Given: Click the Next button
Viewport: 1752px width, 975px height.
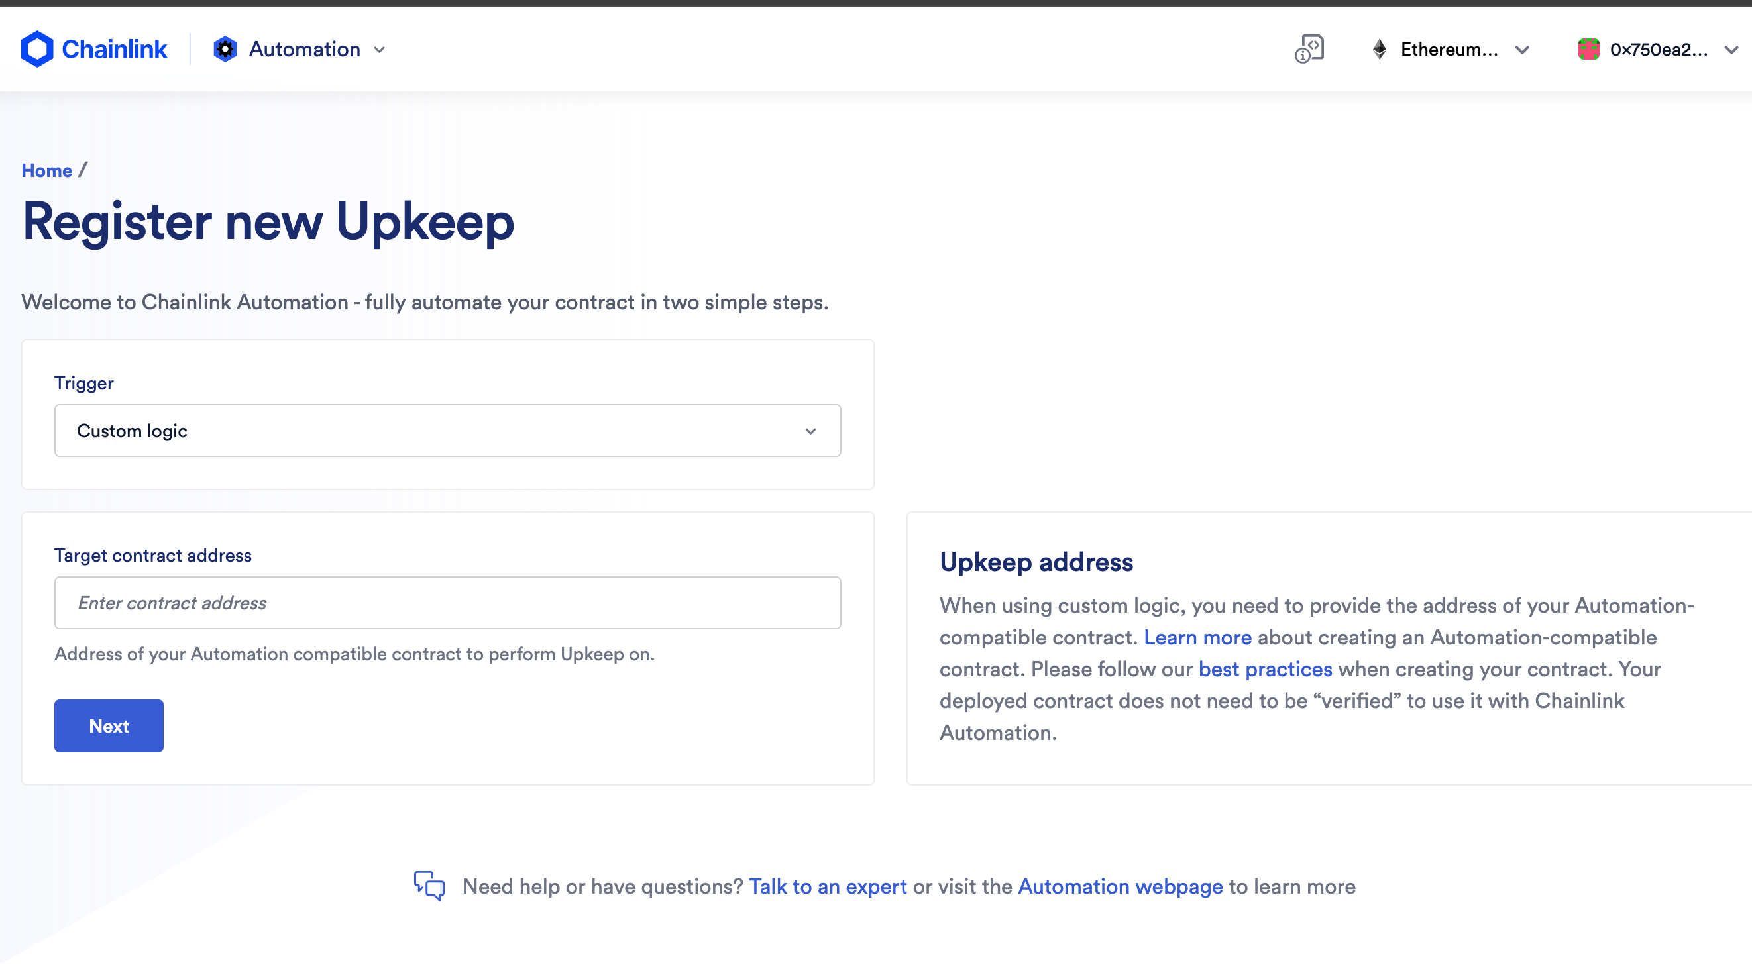Looking at the screenshot, I should pos(109,725).
